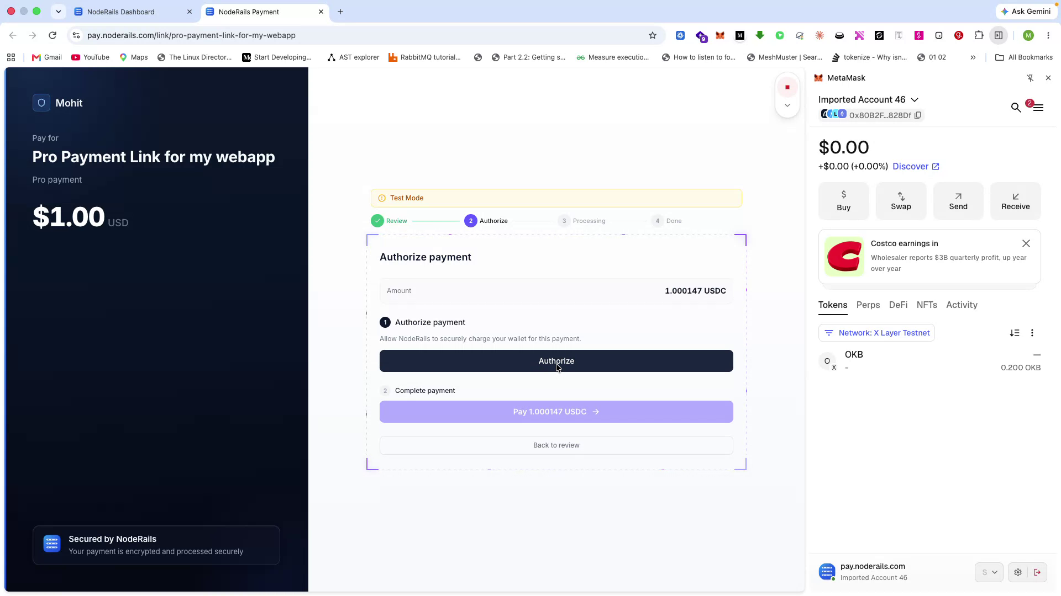Bookmark this page with the star icon

pos(653,35)
